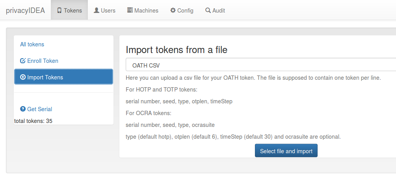
Task: Click the privacyIDEA brand logo text
Action: [x=25, y=11]
